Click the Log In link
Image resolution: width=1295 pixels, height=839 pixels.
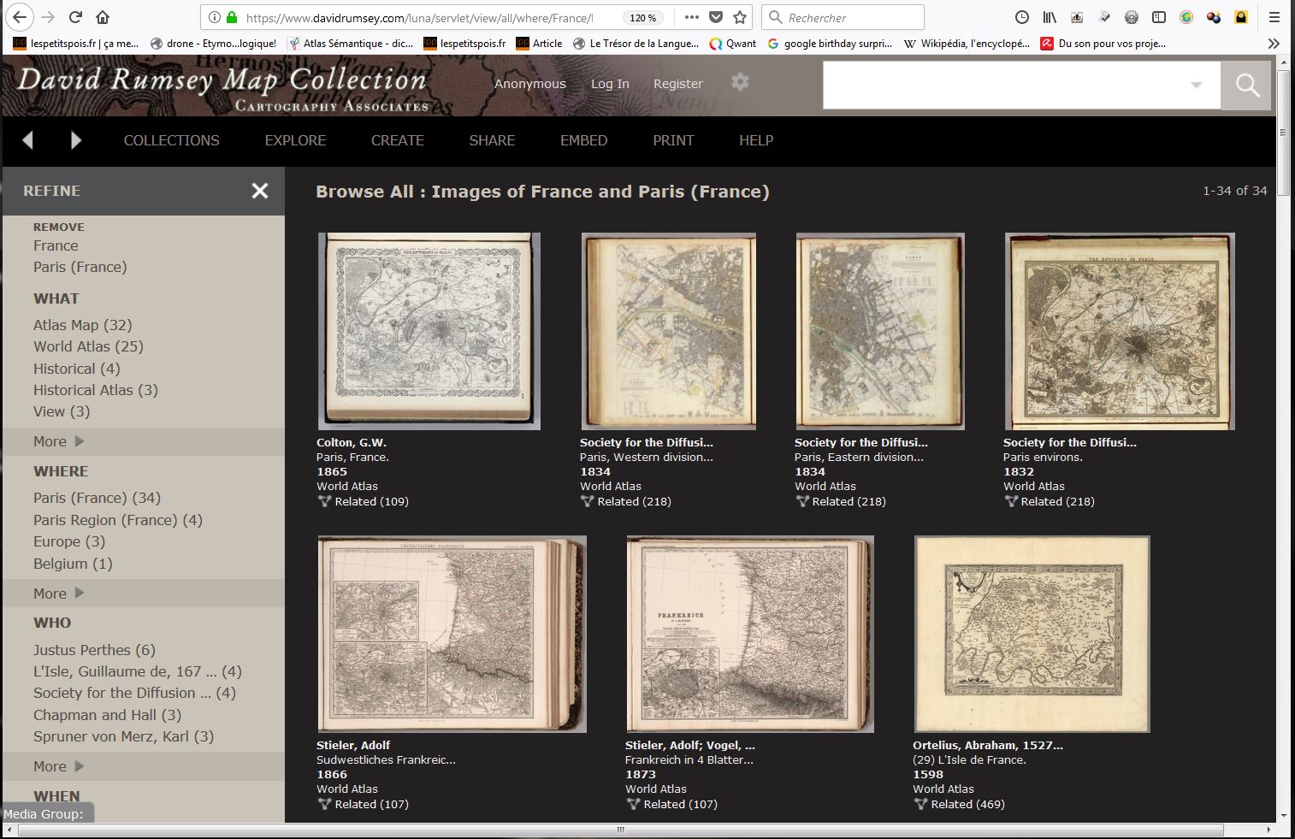tap(609, 84)
